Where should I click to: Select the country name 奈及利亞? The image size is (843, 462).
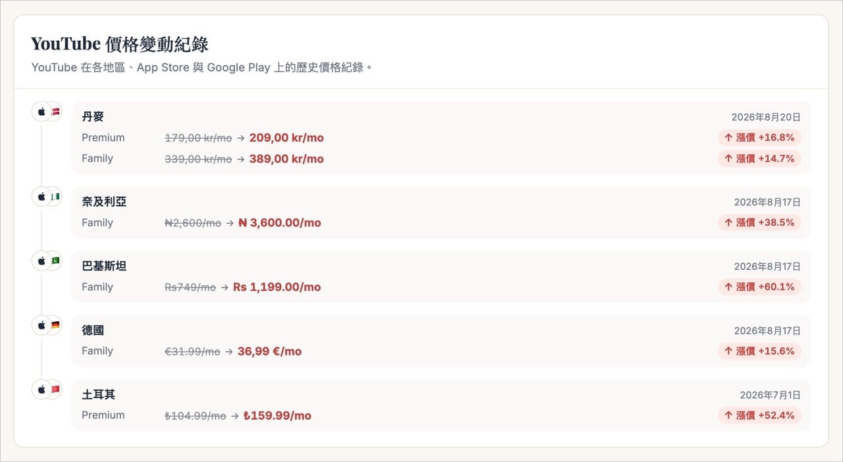click(104, 202)
